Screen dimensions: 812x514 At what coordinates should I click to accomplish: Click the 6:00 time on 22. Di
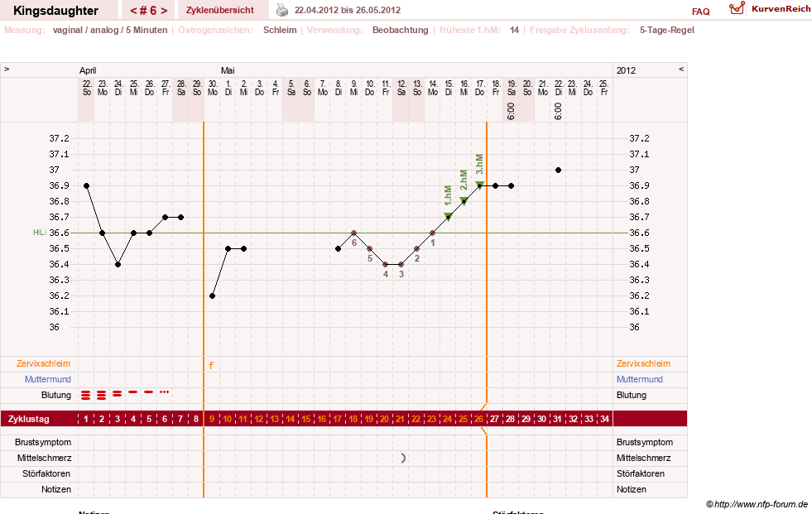(558, 111)
